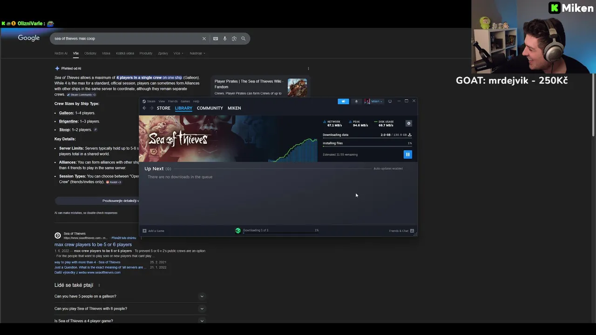Click the Downloading 1 of 1 footer progress bar
The image size is (596, 335).
[x=281, y=233]
